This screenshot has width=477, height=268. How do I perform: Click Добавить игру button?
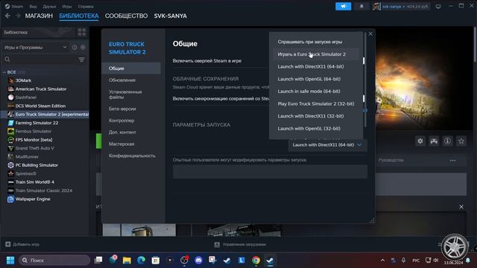[x=22, y=244]
